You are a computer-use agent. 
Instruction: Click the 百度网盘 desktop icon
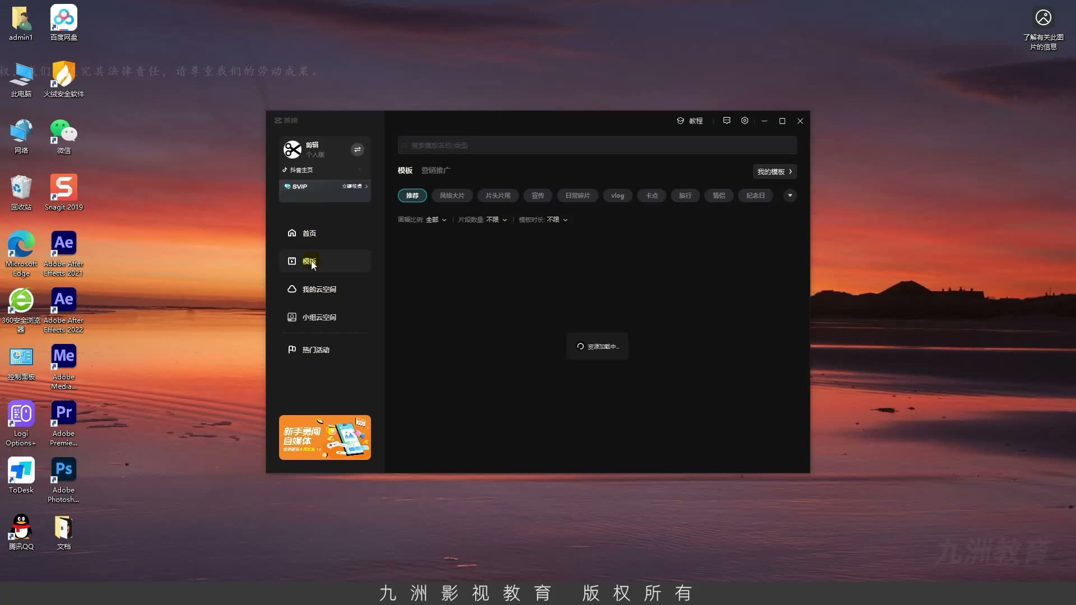click(64, 23)
